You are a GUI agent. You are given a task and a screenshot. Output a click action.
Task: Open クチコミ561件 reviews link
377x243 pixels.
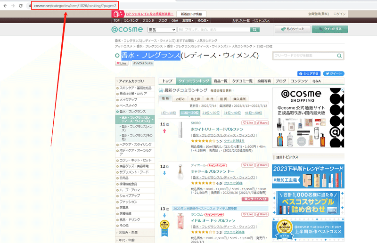tap(234, 141)
